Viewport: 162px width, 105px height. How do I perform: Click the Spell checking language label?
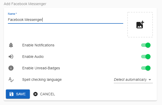pos(42,80)
